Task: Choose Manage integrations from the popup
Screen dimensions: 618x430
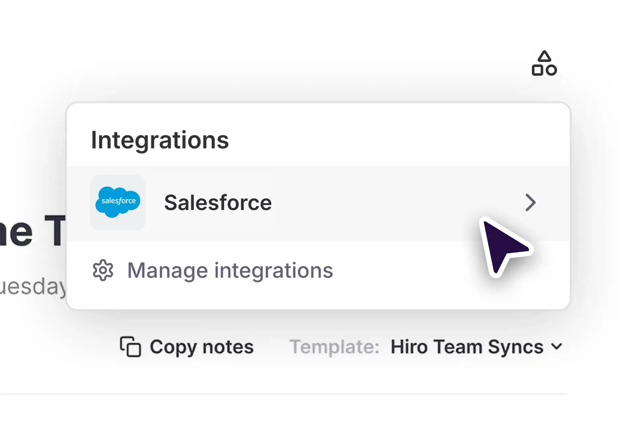Action: point(230,270)
